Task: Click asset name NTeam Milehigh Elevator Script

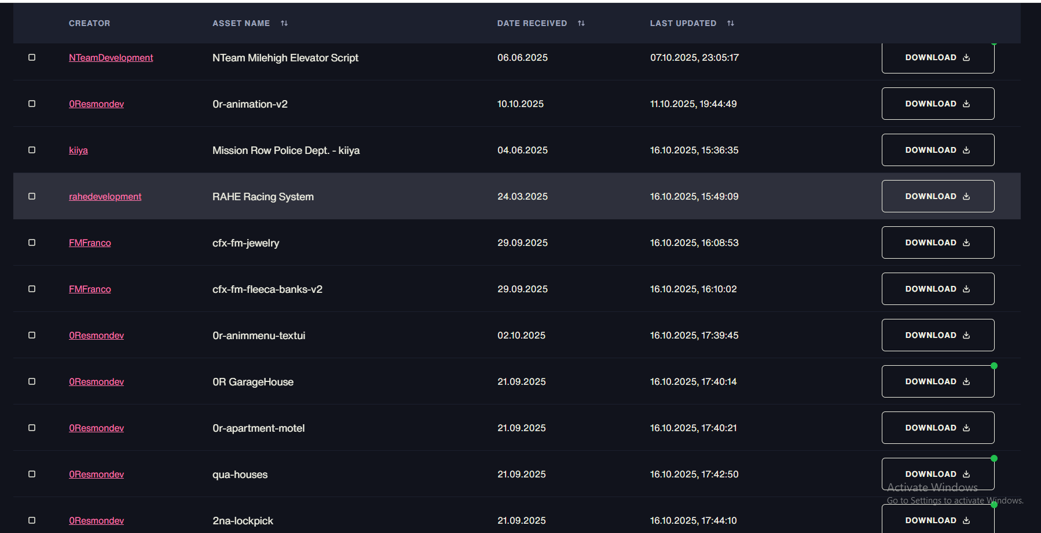Action: pyautogui.click(x=285, y=57)
